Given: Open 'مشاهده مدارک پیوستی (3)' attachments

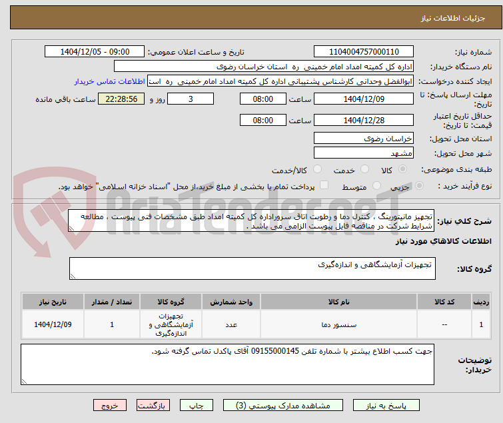Looking at the screenshot, I should [283, 405].
